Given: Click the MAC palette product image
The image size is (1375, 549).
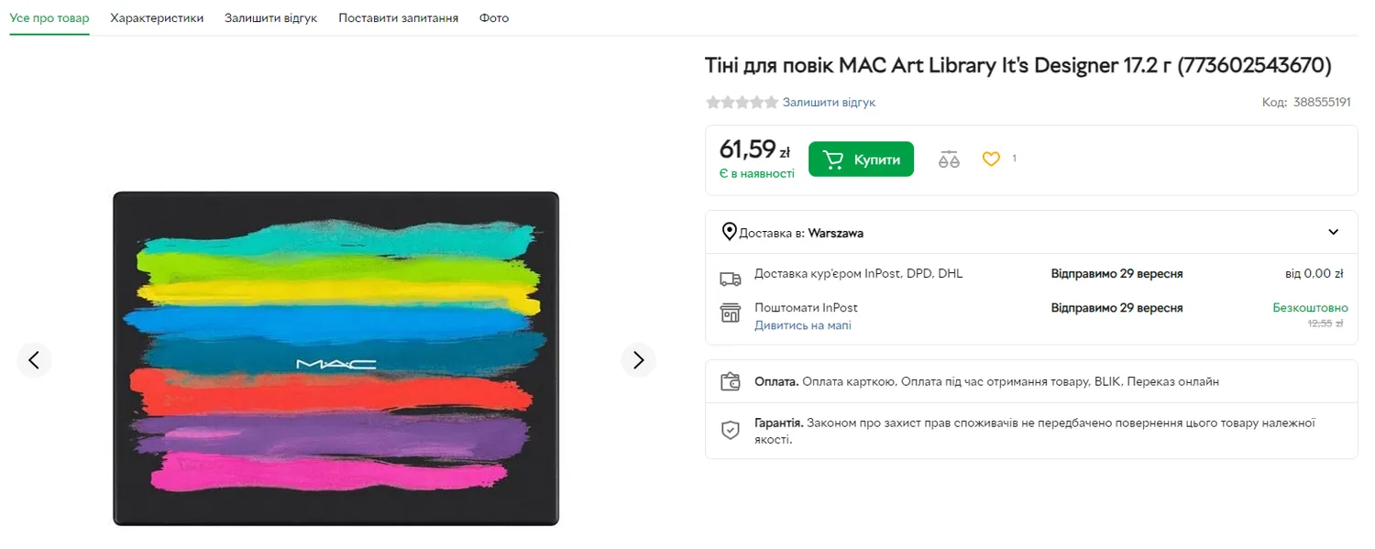Looking at the screenshot, I should click(335, 358).
